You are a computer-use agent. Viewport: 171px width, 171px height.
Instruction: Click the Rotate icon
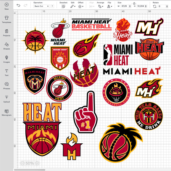(155, 7)
